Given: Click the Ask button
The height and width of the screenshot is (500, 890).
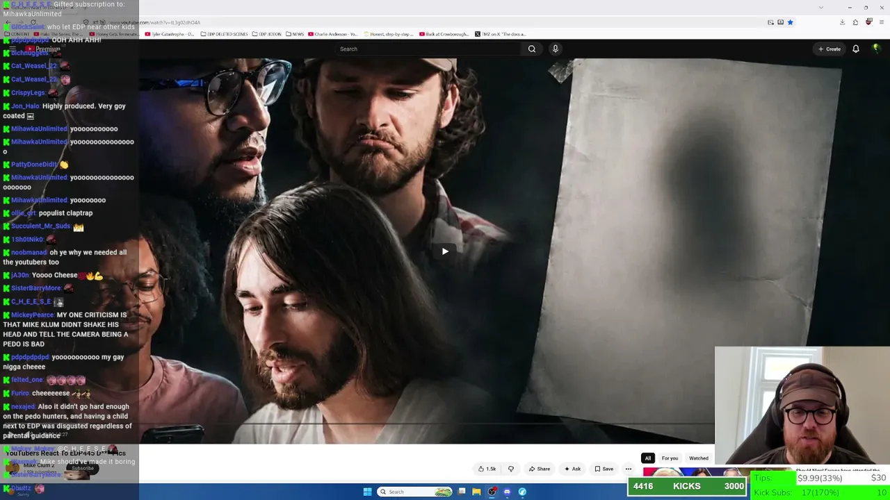Looking at the screenshot, I should [x=572, y=469].
